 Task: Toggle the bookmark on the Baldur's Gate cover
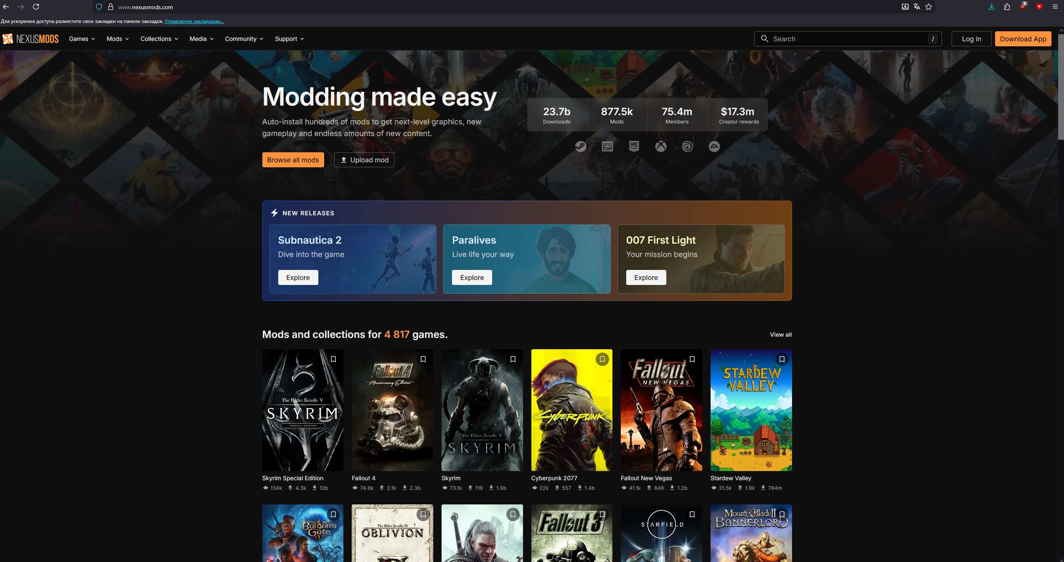point(333,514)
